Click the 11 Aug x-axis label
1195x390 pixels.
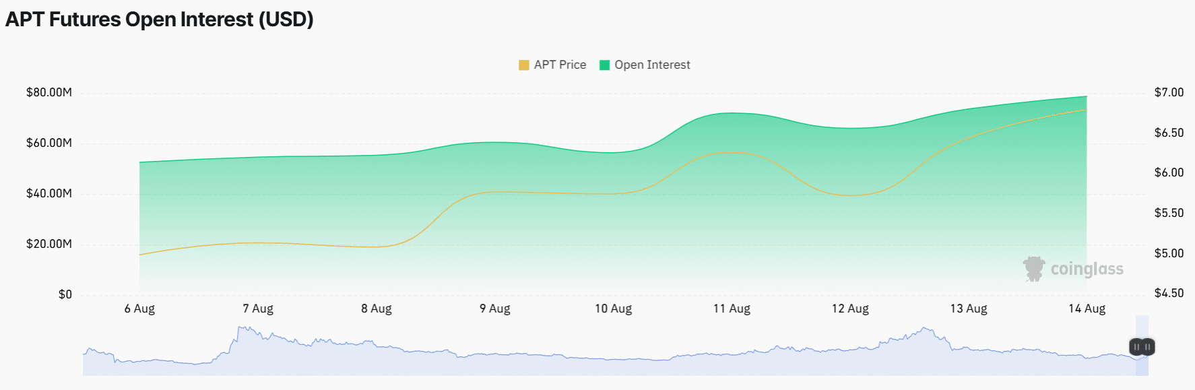pos(732,308)
